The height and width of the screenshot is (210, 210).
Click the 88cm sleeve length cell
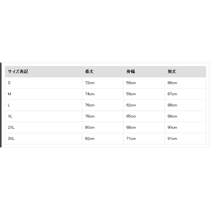(x=172, y=105)
